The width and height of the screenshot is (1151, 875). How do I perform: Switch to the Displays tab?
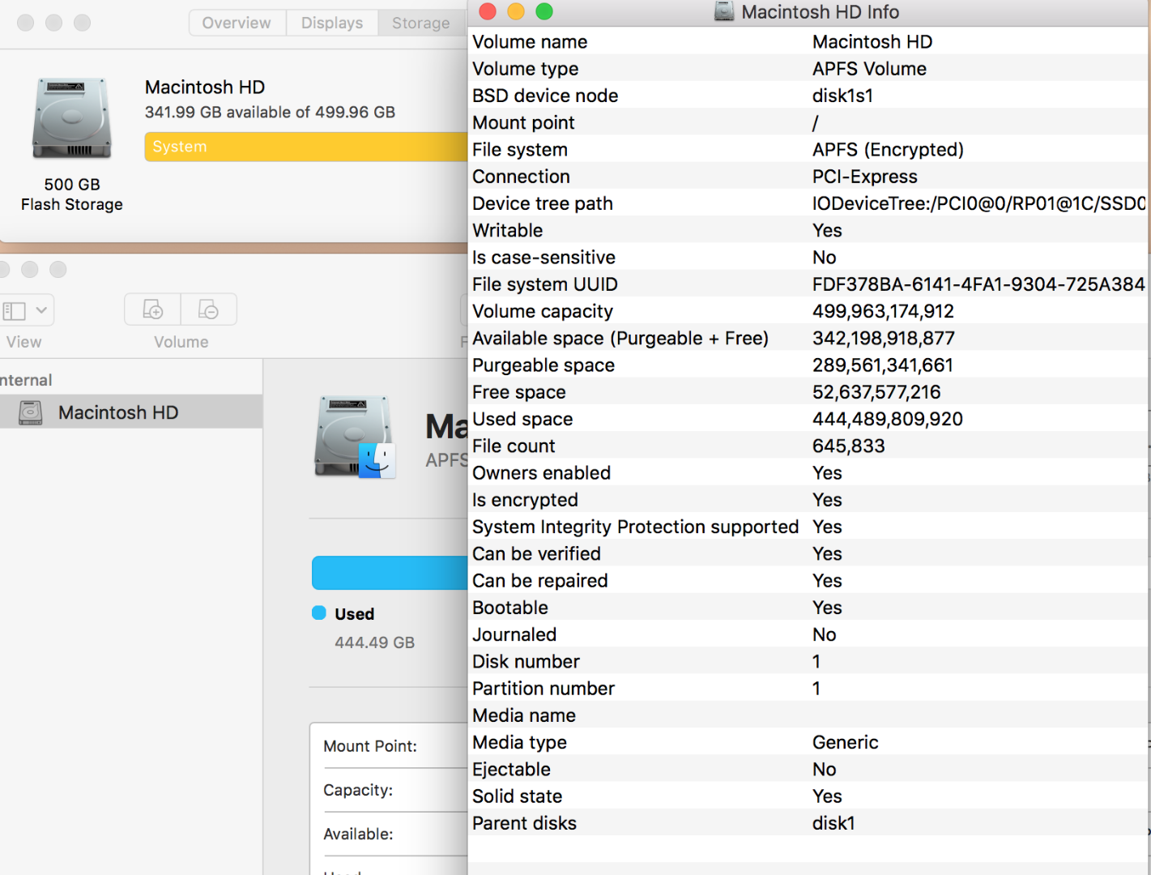point(332,23)
